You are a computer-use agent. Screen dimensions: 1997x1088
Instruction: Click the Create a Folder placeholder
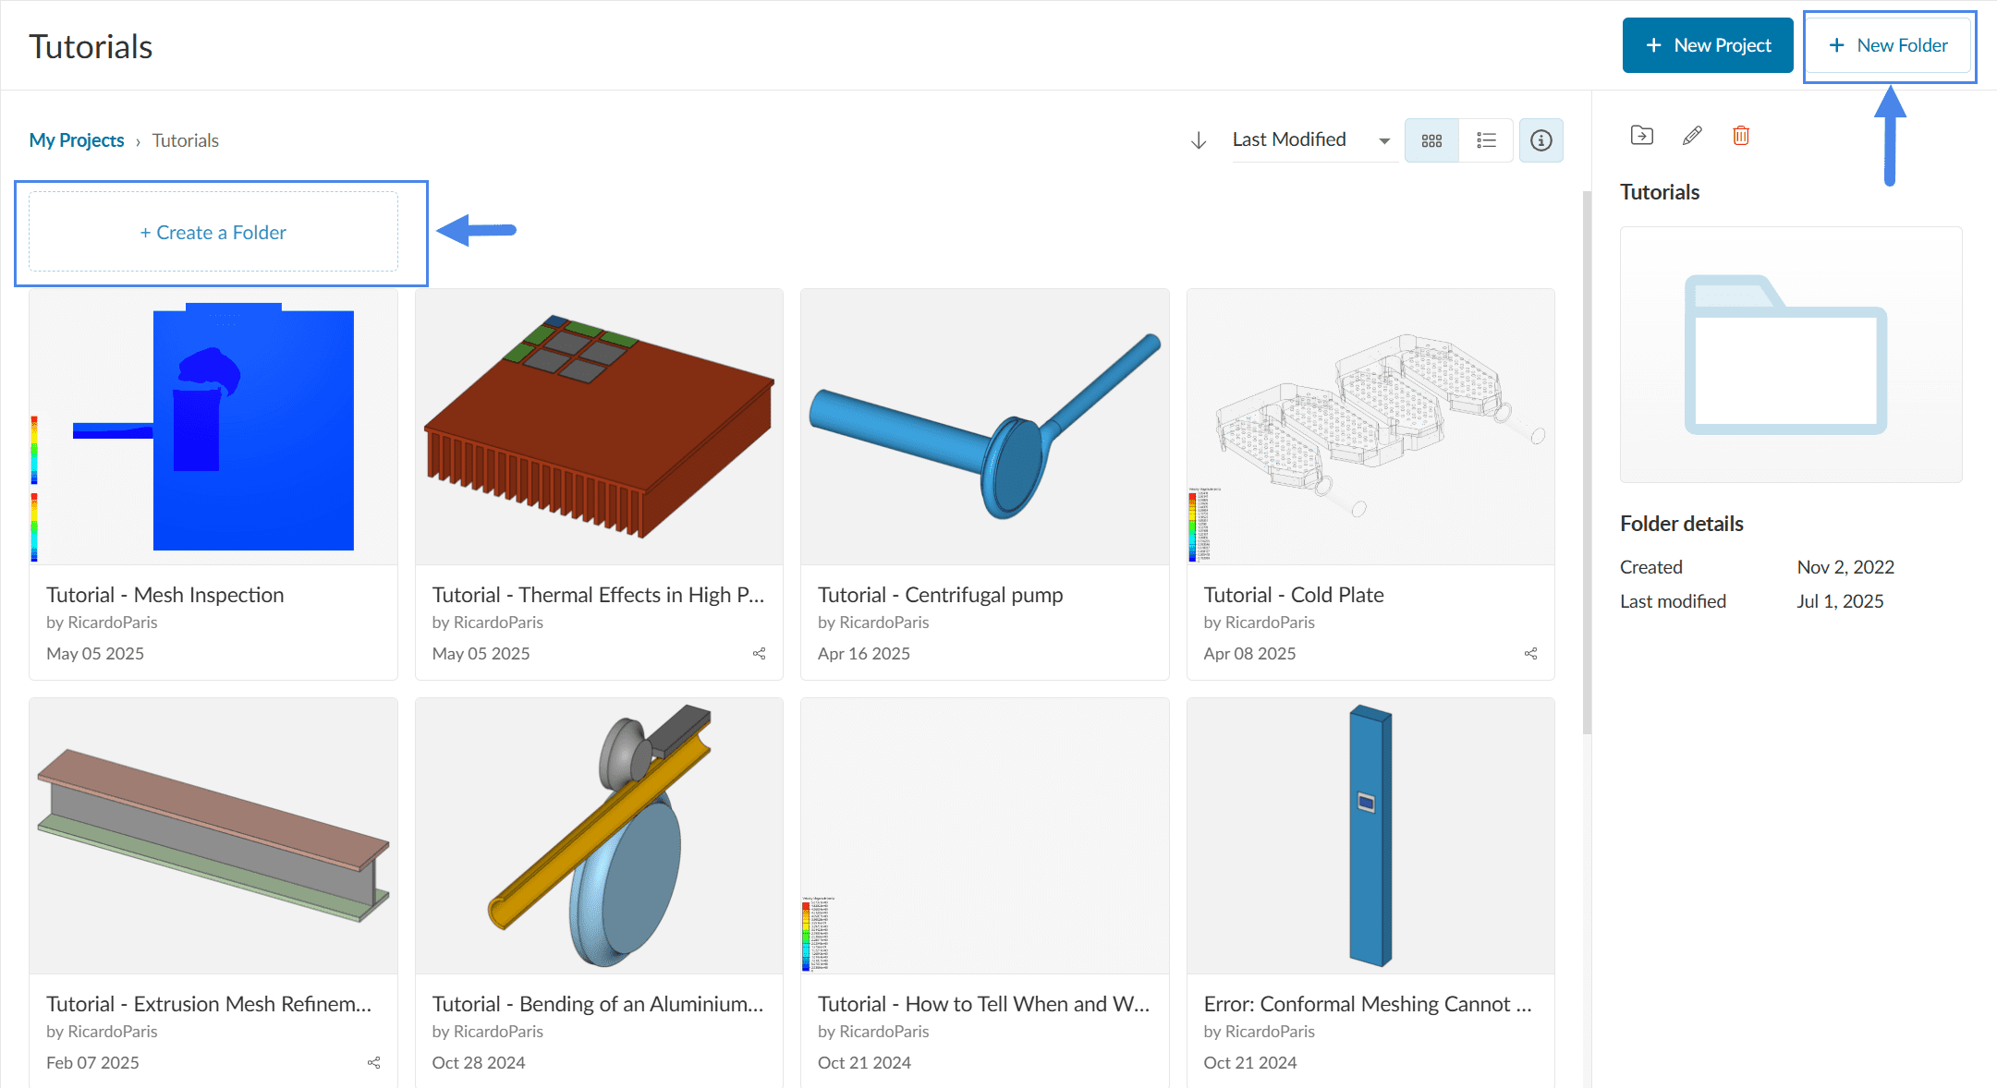(x=213, y=233)
